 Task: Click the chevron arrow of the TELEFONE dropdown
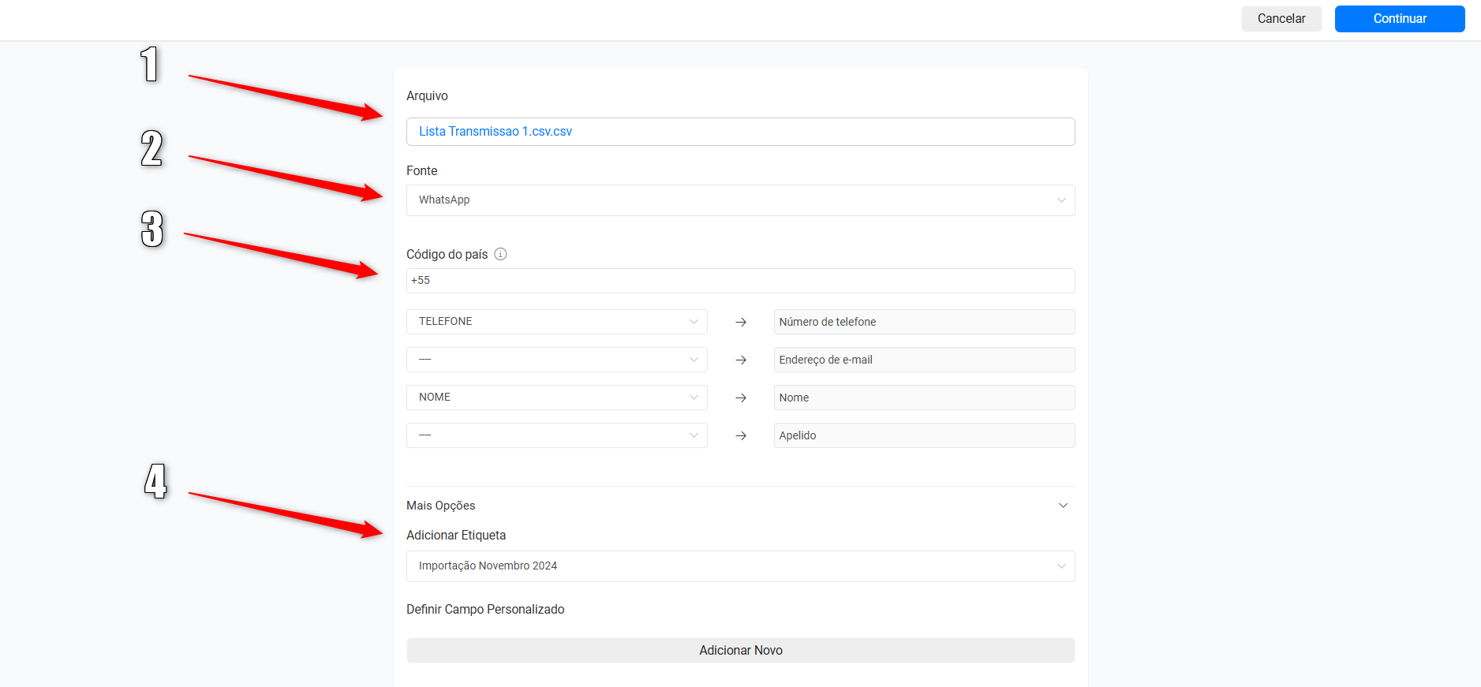tap(694, 322)
